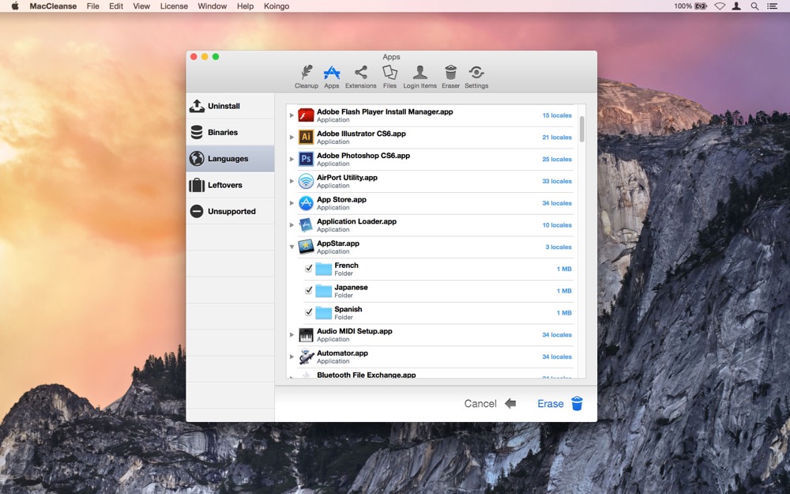Switch to the Files toolbar section

[389, 77]
